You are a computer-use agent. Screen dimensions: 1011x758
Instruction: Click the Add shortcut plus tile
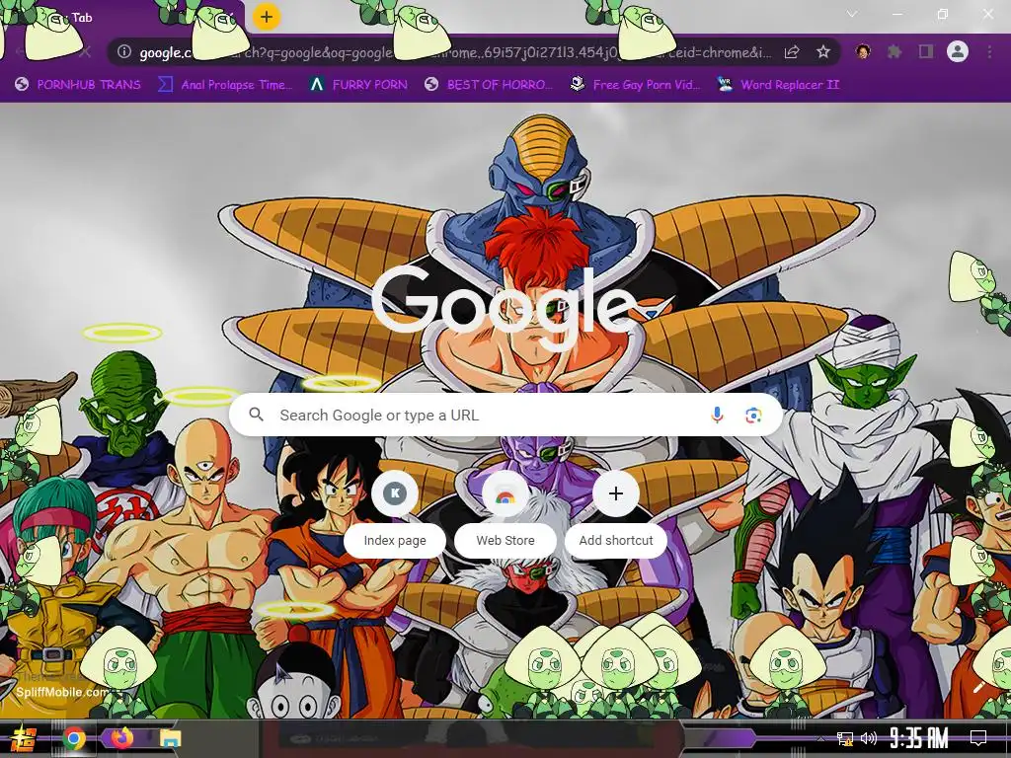[x=616, y=513]
